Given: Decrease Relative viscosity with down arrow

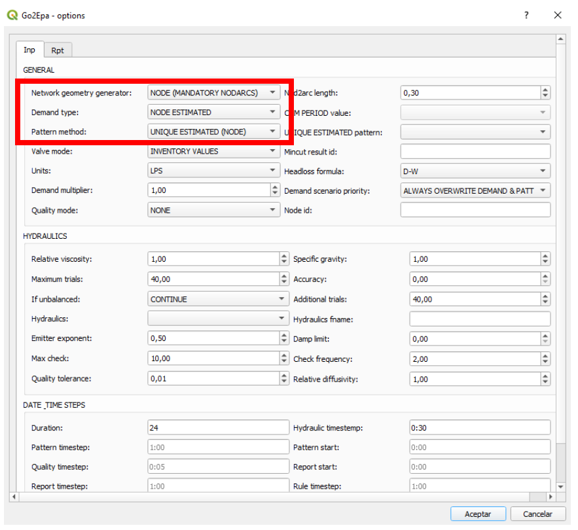Looking at the screenshot, I should tap(284, 262).
